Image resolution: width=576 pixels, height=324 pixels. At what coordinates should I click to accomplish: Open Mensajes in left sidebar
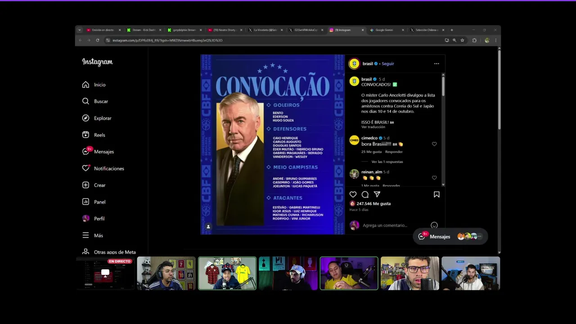click(x=98, y=152)
